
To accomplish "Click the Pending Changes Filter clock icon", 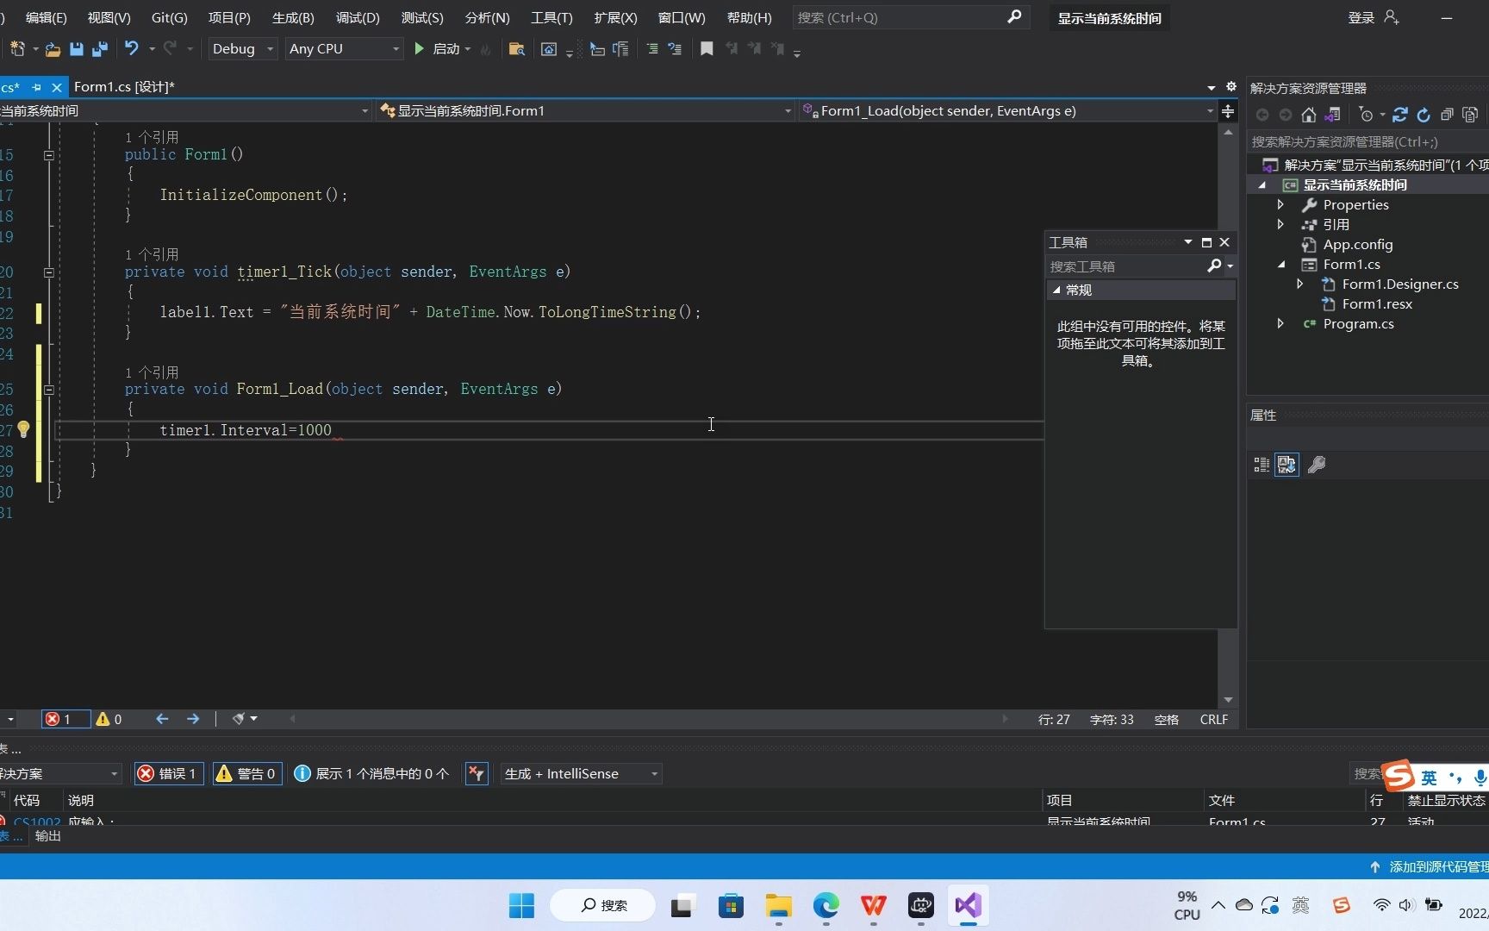I will (1366, 115).
